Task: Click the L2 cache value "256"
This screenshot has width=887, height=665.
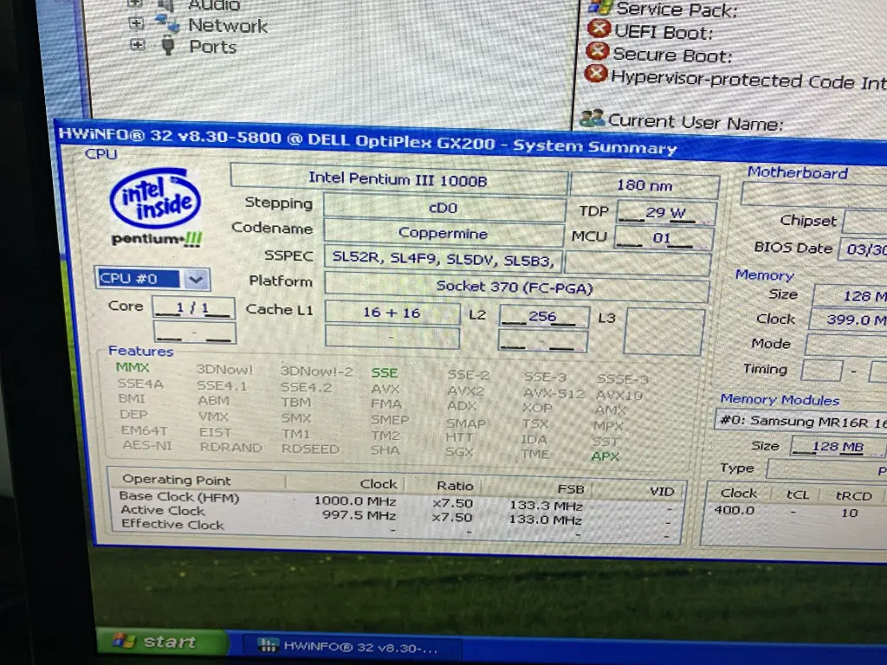Action: coord(544,316)
